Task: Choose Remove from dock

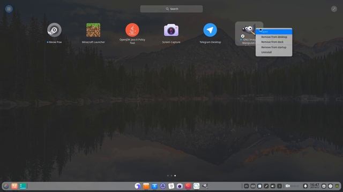Action: coord(274,42)
